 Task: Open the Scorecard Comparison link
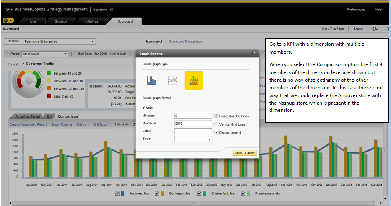coord(185,41)
